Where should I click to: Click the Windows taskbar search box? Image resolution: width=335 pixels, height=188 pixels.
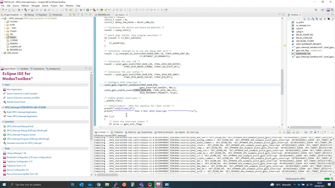(38, 185)
